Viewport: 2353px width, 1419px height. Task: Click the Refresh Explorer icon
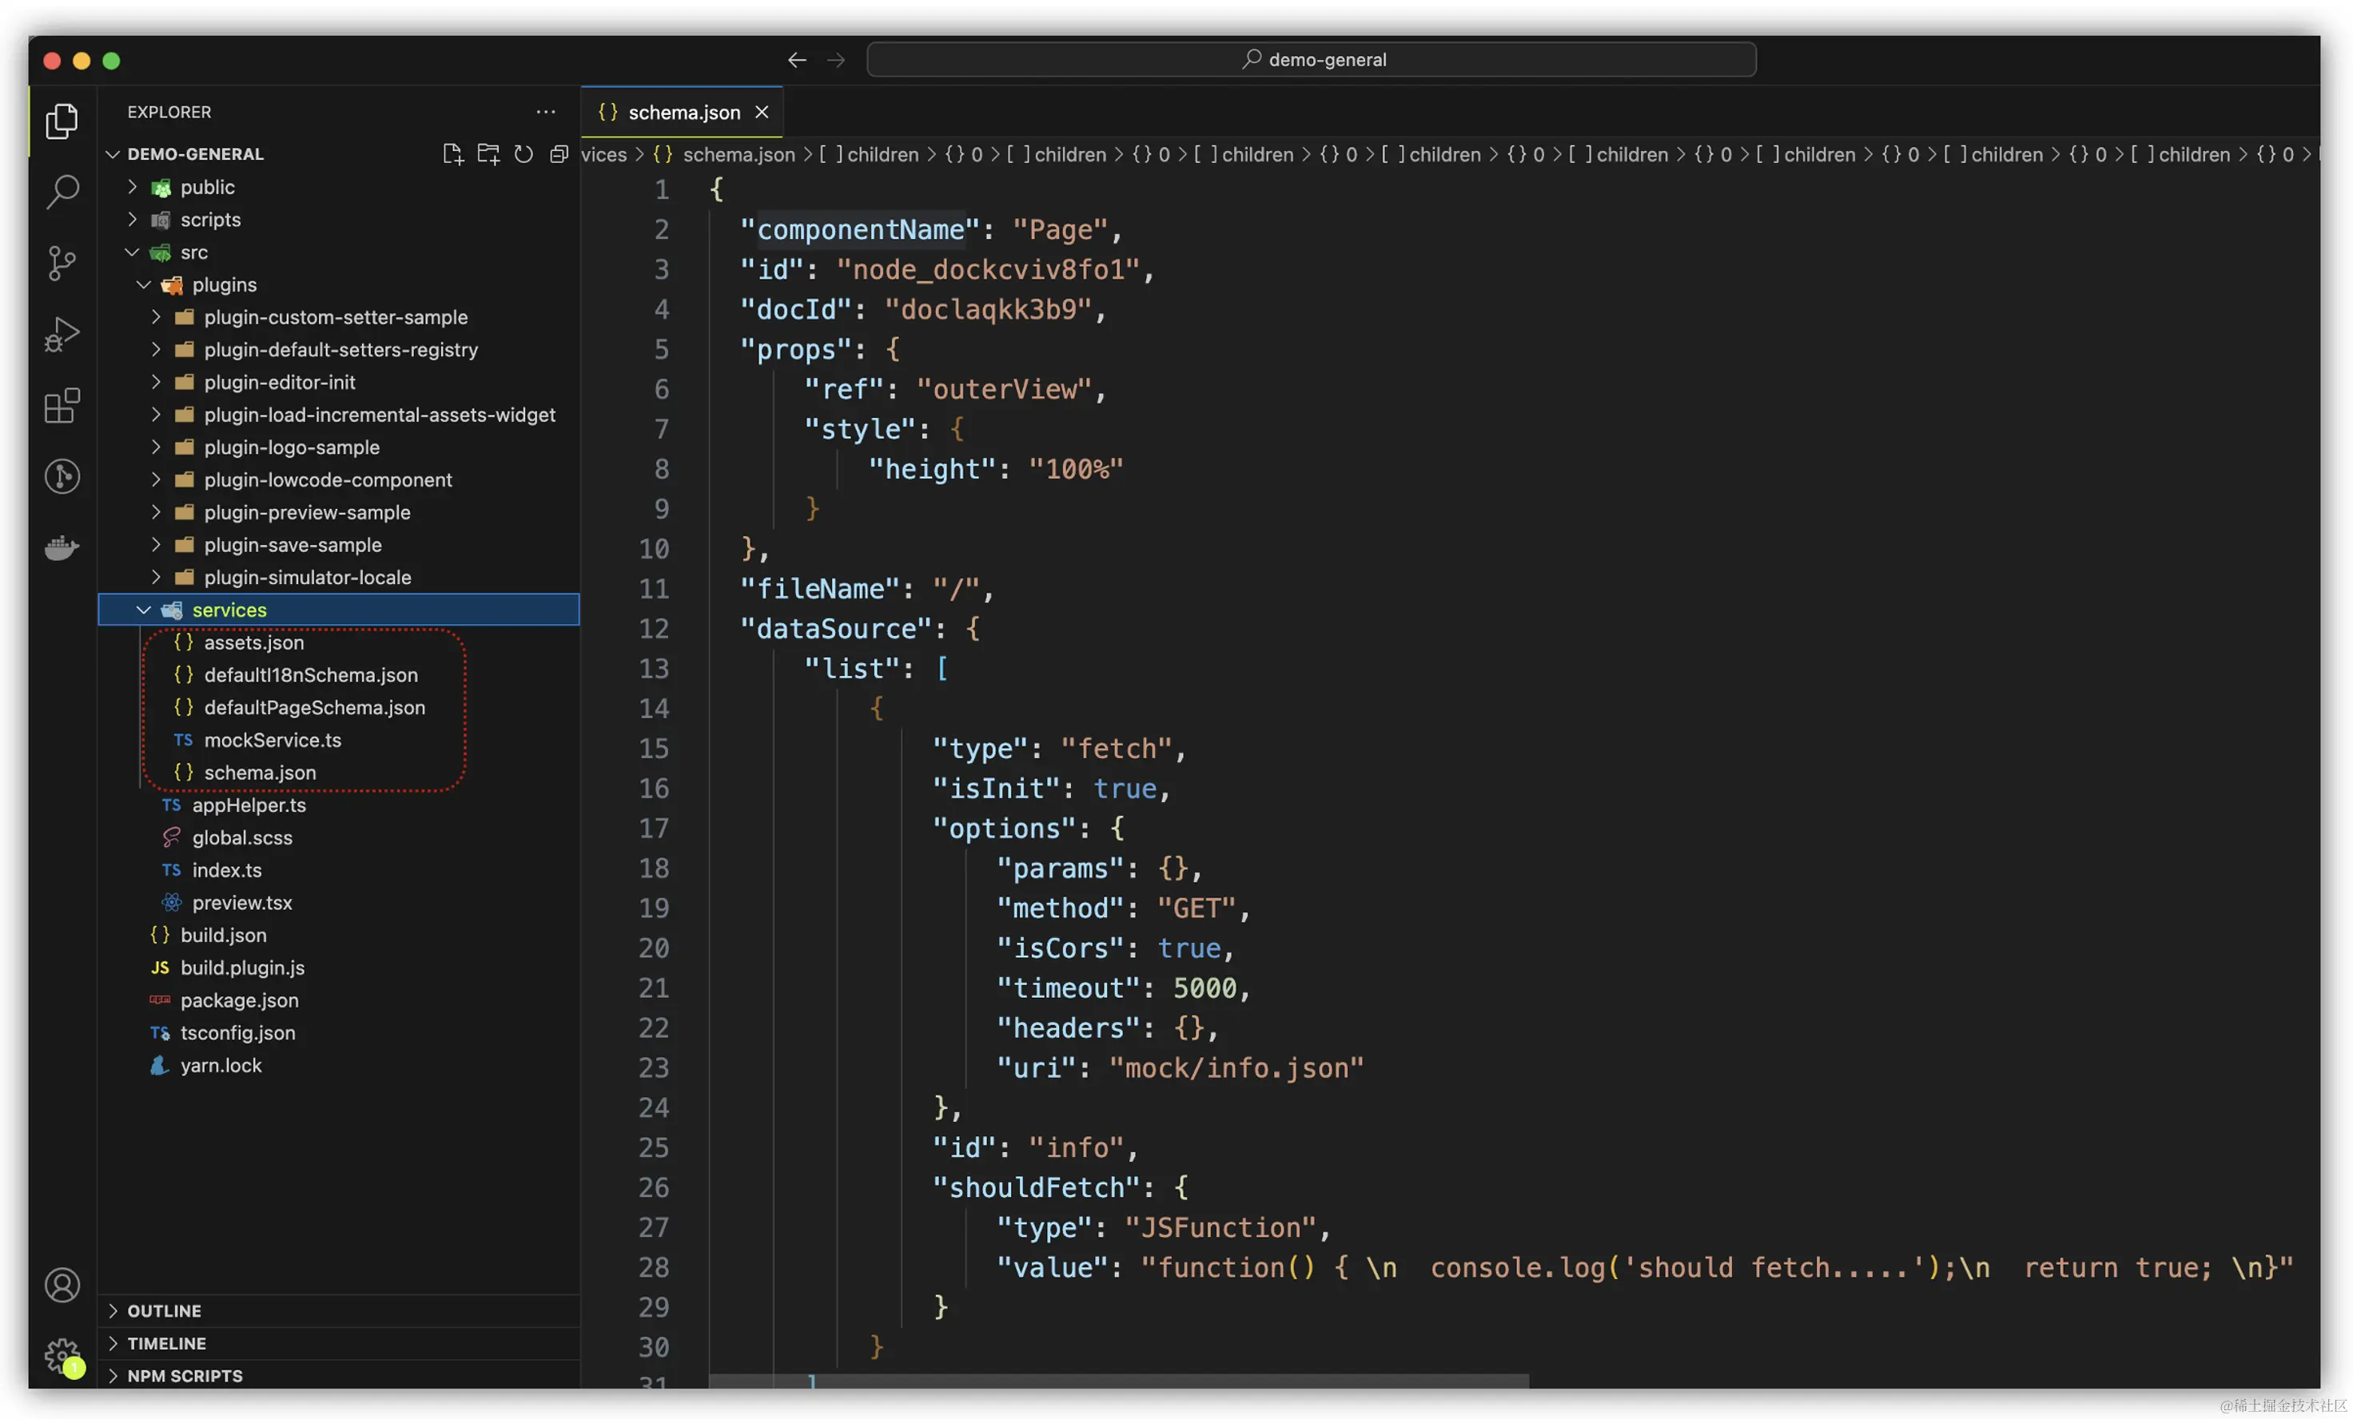point(523,153)
